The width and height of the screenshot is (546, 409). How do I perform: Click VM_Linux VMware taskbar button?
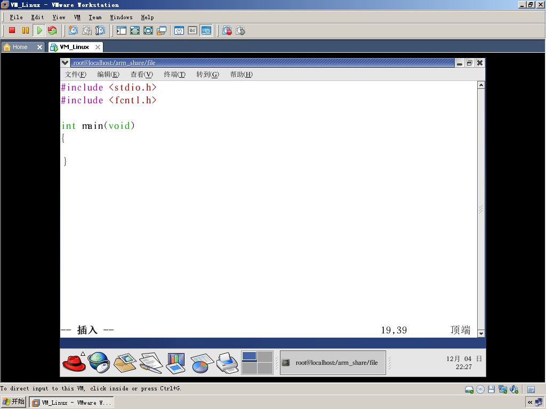pos(72,403)
